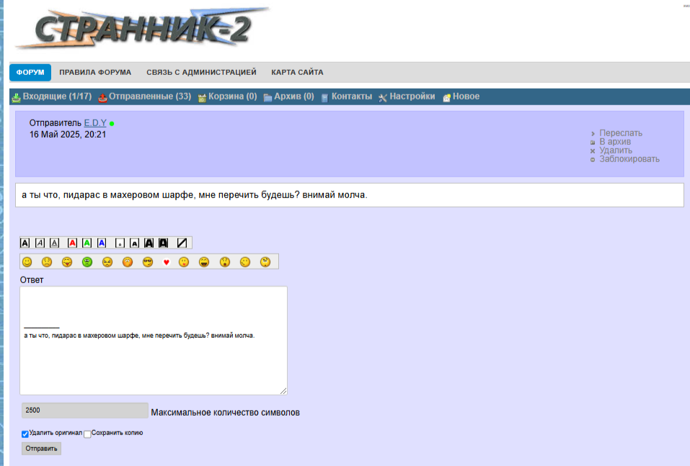Uncheck the Удалить оригинал checkbox
This screenshot has height=466, width=690.
coord(25,434)
